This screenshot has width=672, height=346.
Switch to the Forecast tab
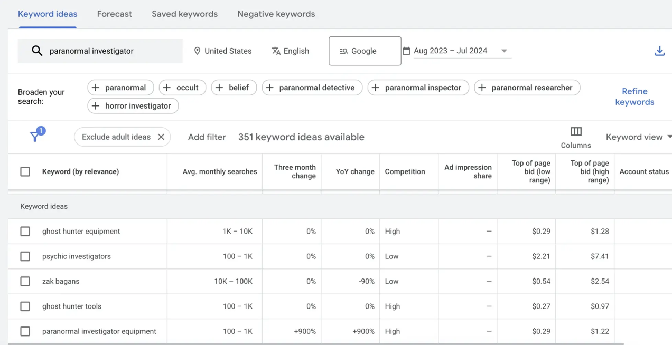click(x=115, y=14)
